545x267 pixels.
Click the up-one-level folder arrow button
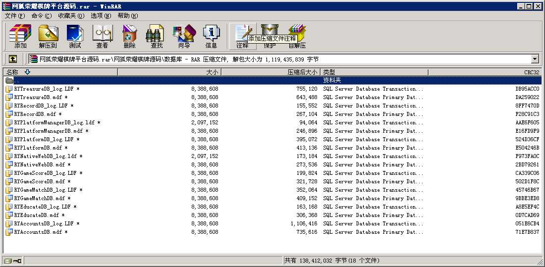(x=12, y=59)
